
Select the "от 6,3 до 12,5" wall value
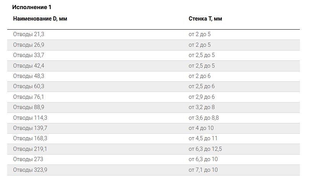click(205, 149)
